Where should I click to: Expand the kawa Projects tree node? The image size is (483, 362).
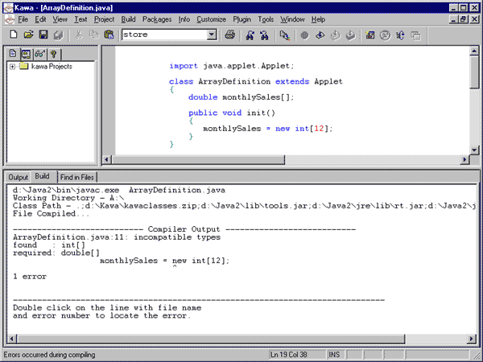click(x=12, y=67)
